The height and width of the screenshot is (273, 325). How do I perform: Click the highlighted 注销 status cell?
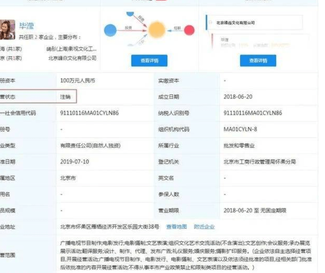pyautogui.click(x=65, y=97)
